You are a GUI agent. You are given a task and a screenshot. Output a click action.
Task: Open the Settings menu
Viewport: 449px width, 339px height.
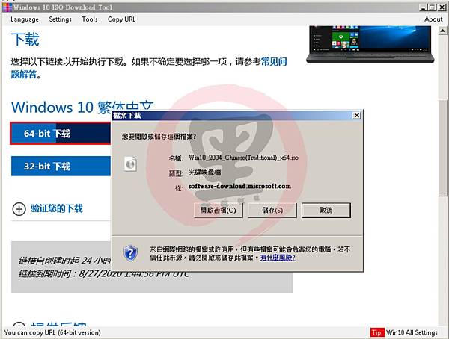point(60,19)
